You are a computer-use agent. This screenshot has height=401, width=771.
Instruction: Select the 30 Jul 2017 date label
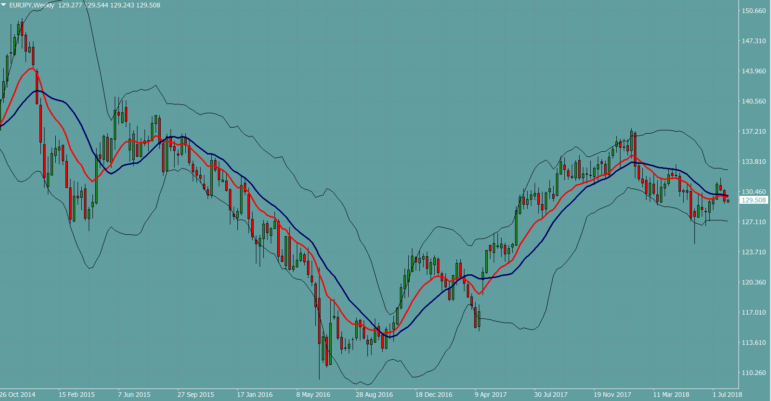(x=550, y=395)
